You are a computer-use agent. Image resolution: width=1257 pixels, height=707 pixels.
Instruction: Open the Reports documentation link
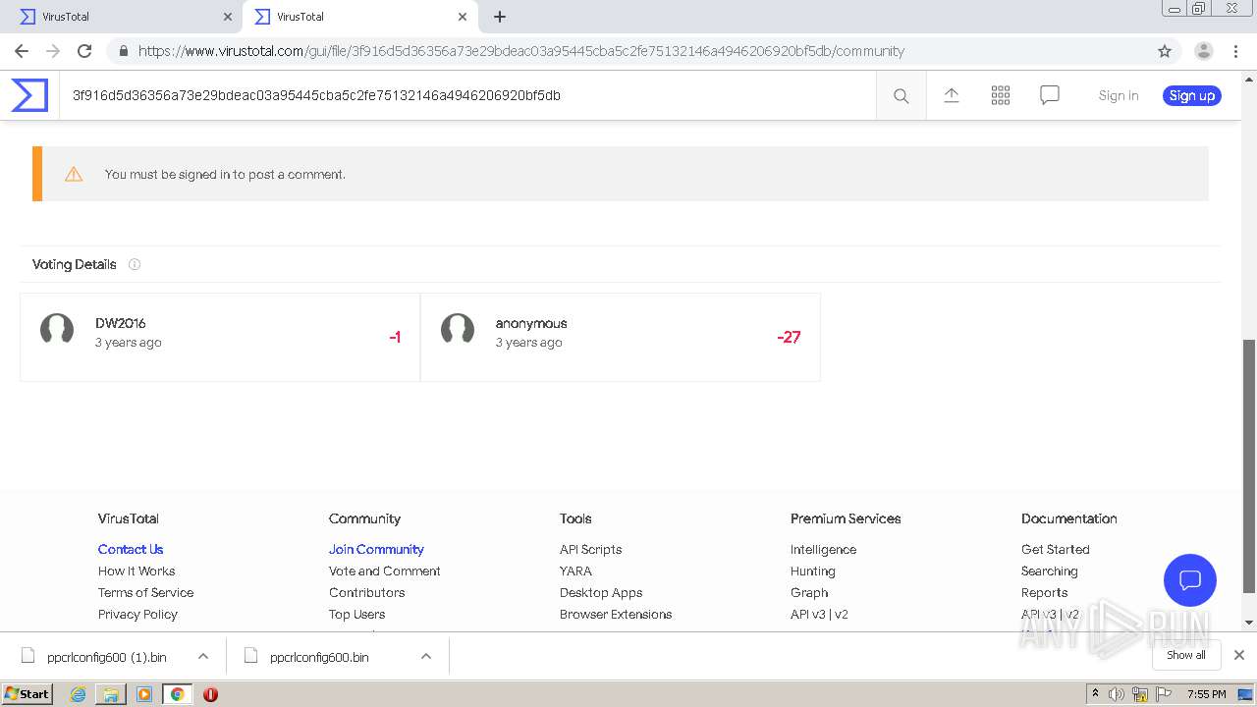tap(1044, 592)
